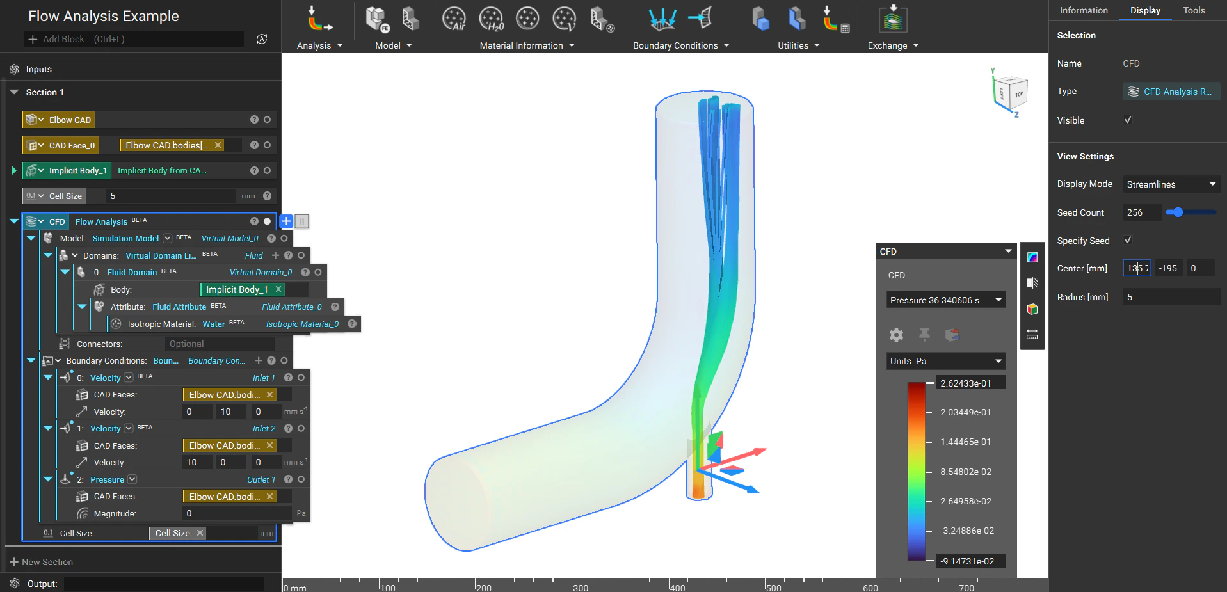This screenshot has height=592, width=1227.
Task: Open the Tools tab in the right panel
Action: 1193,10
